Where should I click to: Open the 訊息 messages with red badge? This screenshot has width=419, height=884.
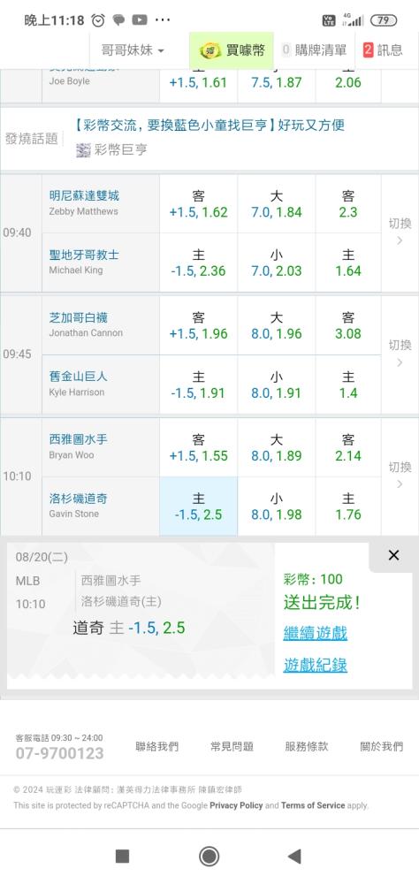click(x=384, y=50)
